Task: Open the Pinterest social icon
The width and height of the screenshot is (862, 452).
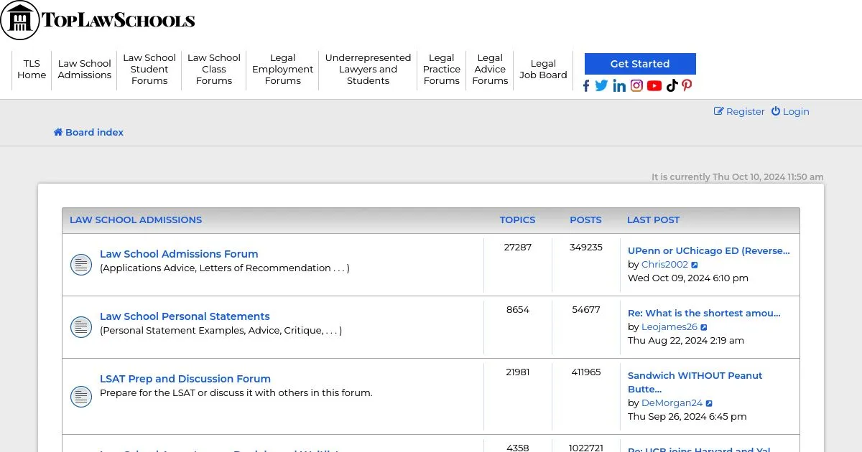Action: pyautogui.click(x=687, y=86)
